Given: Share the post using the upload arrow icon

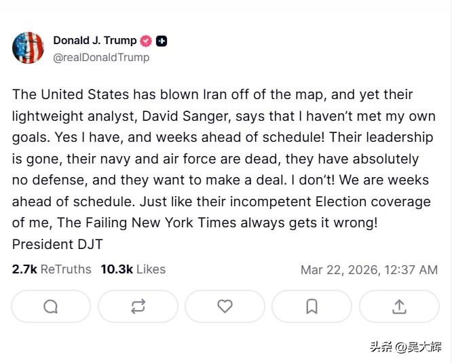Looking at the screenshot, I should point(399,306).
